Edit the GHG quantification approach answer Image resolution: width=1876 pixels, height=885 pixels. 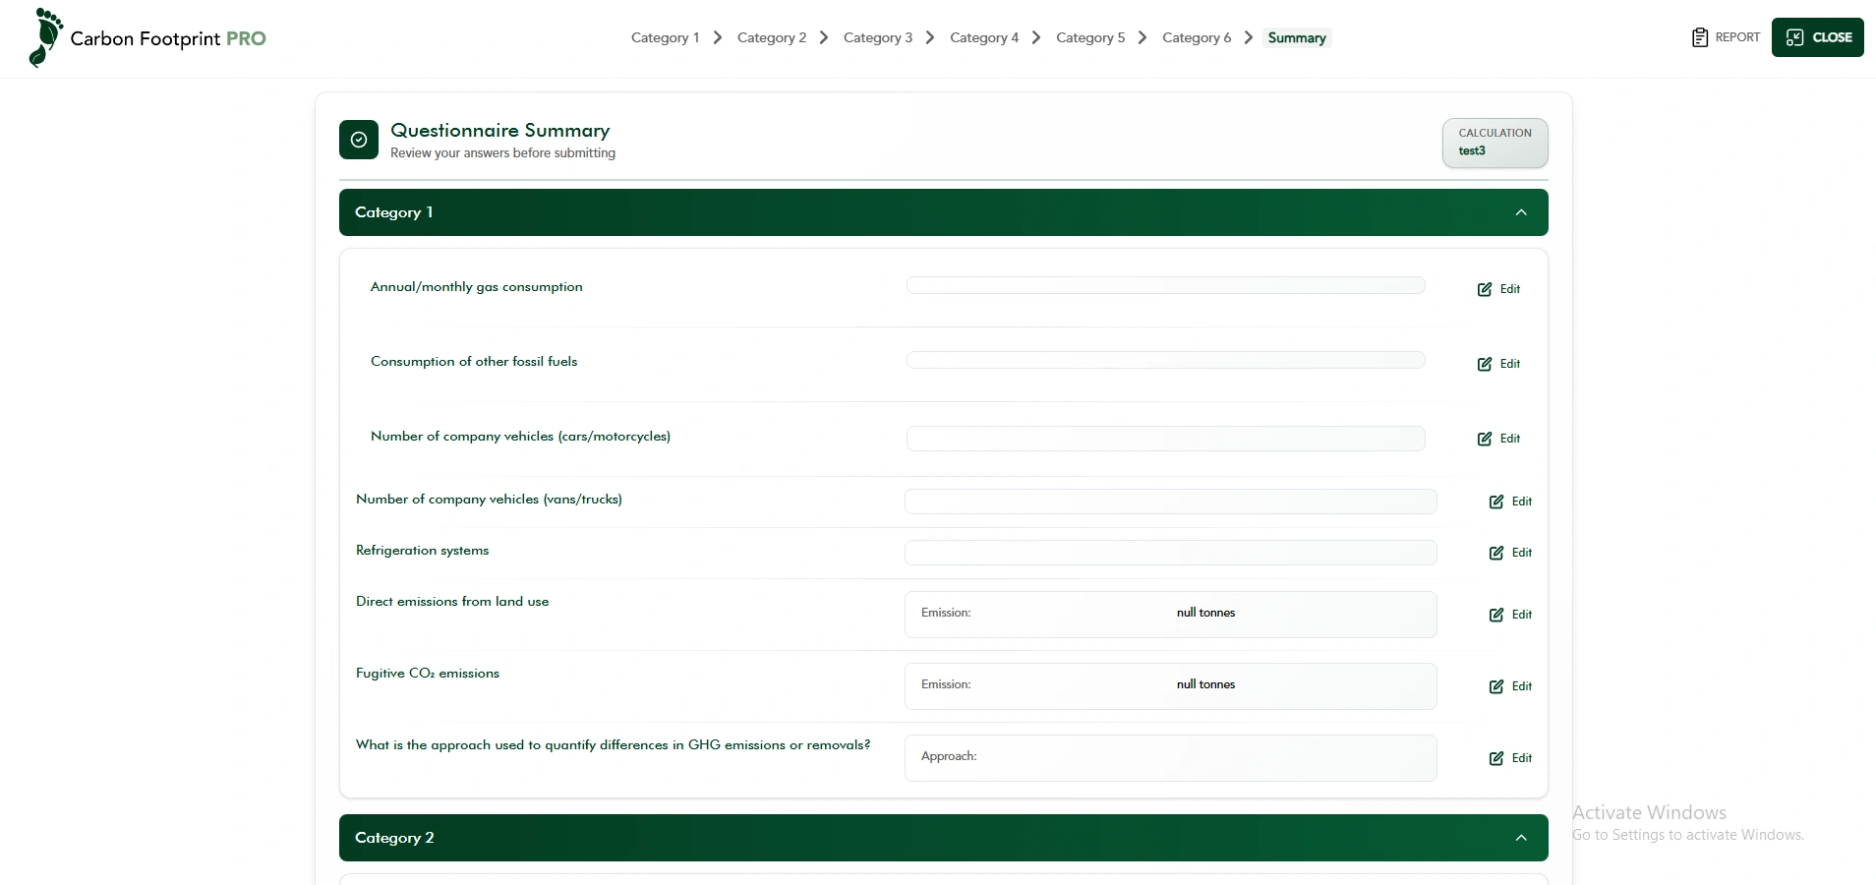pyautogui.click(x=1510, y=758)
